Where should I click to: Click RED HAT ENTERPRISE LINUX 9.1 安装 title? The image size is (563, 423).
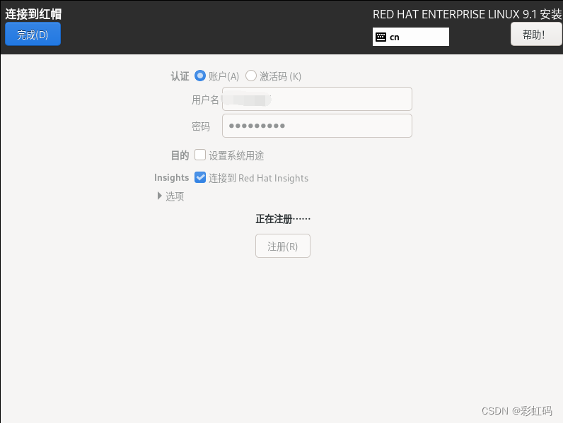click(467, 14)
